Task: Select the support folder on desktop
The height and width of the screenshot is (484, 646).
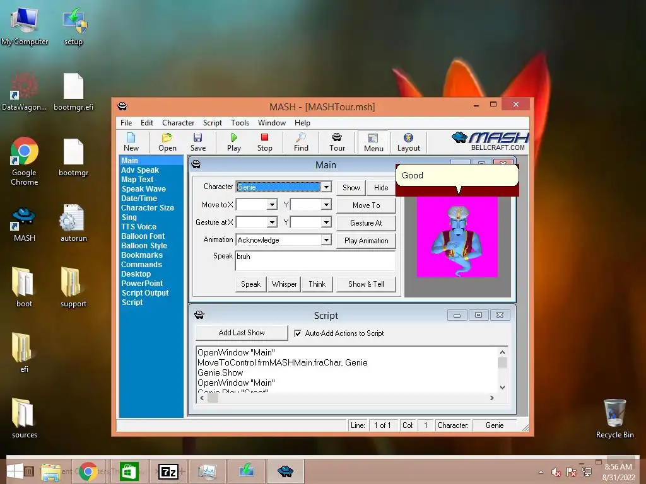Action: point(73,287)
